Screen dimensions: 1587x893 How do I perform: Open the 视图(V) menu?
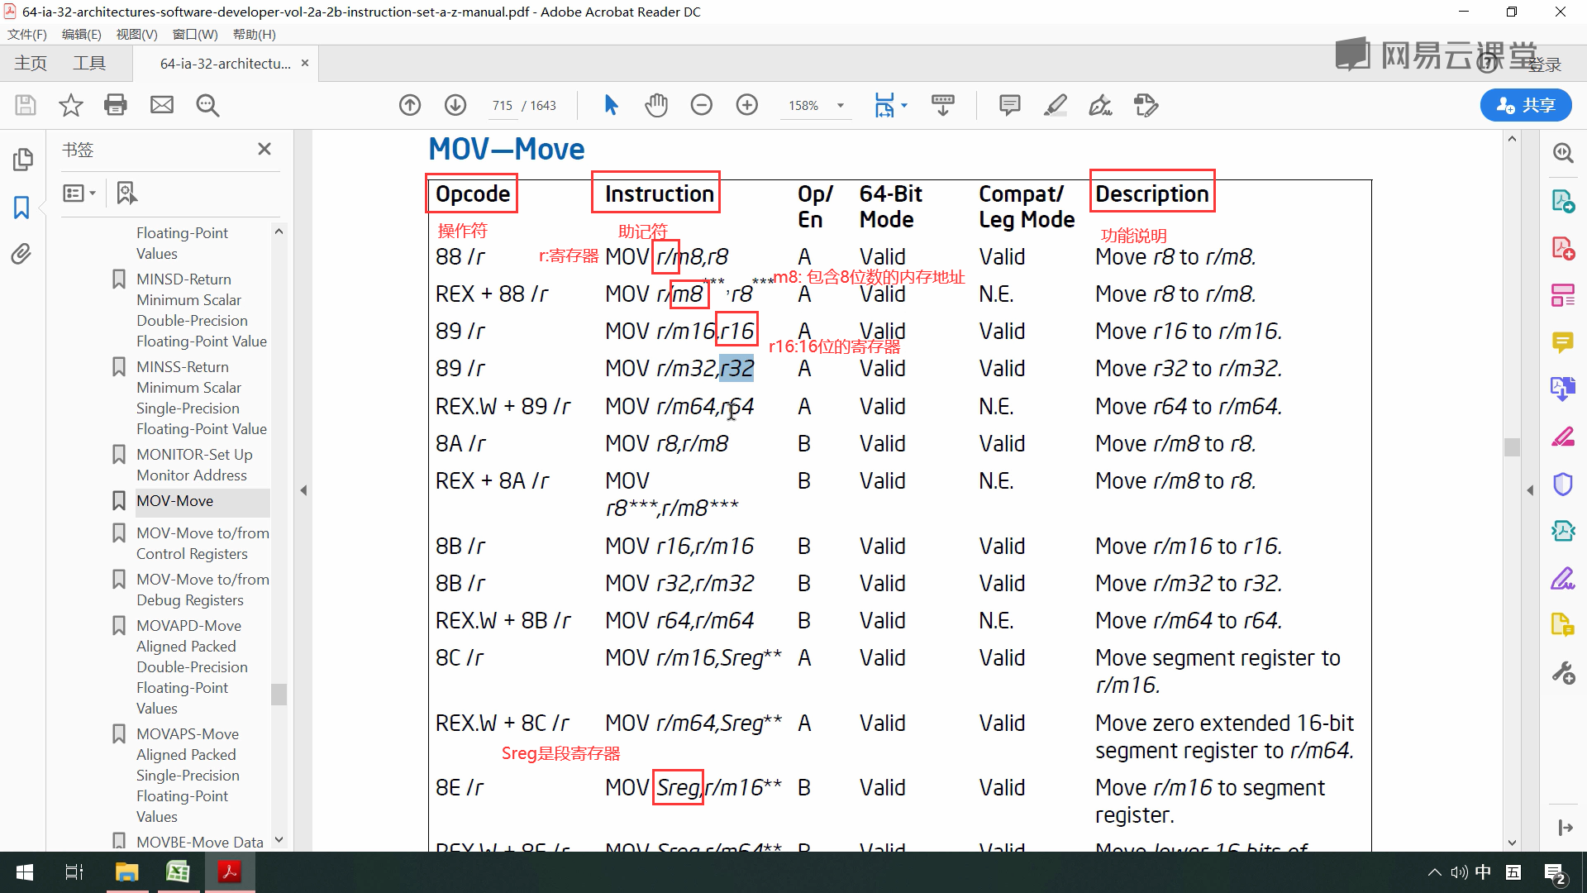[136, 34]
